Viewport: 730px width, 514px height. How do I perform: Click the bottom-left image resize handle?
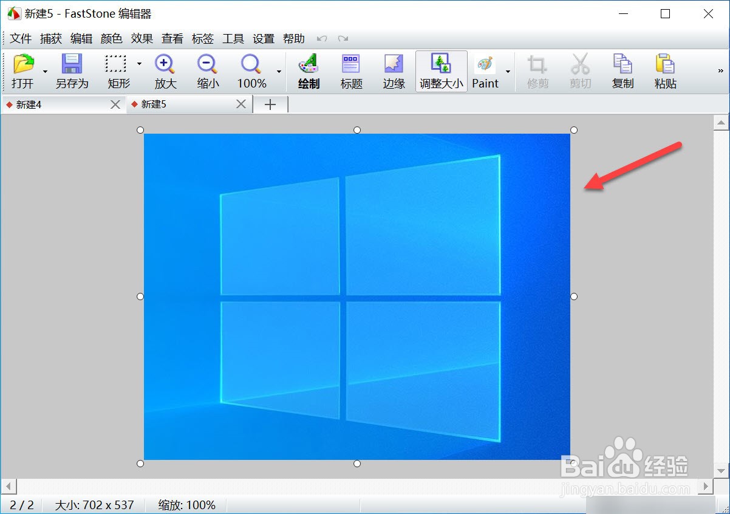[140, 464]
